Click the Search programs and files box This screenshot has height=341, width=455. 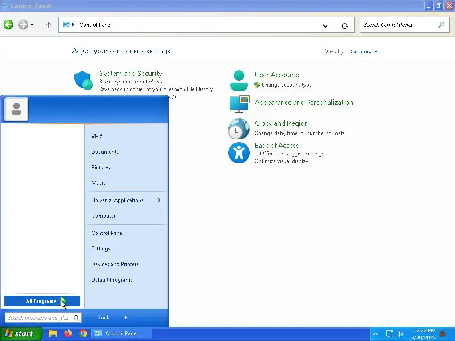click(x=43, y=317)
